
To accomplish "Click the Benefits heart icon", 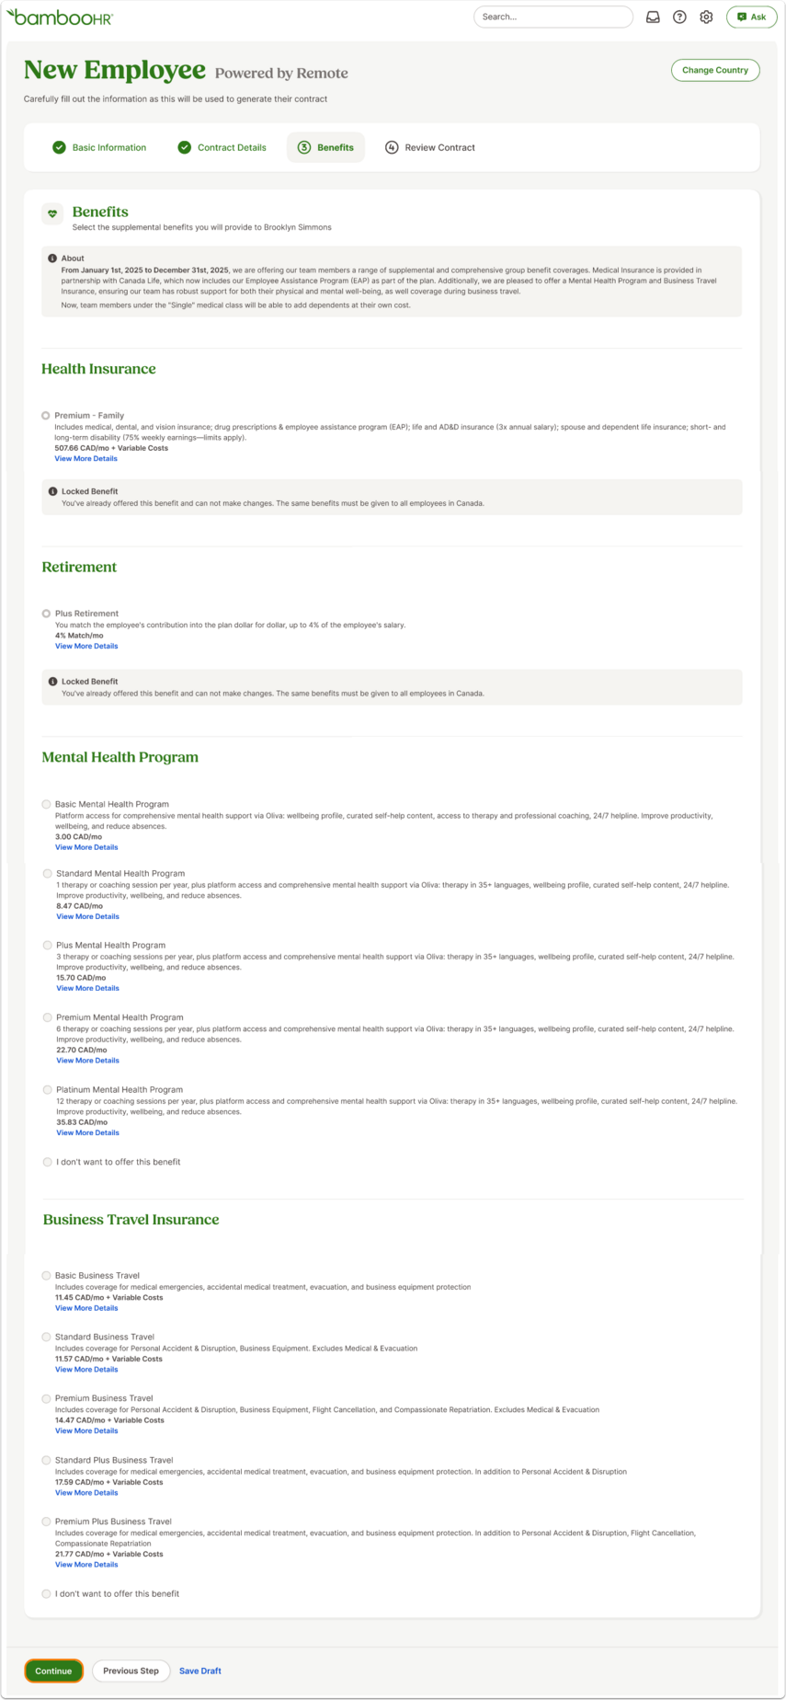I will pyautogui.click(x=52, y=213).
